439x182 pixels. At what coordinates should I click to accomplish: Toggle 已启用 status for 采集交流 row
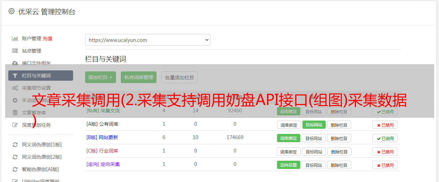point(385,111)
